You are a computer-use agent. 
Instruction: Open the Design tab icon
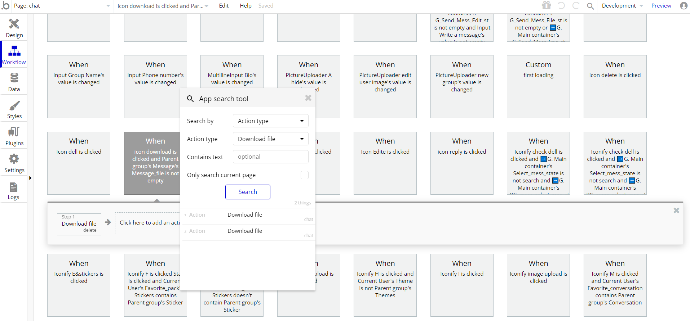click(14, 24)
